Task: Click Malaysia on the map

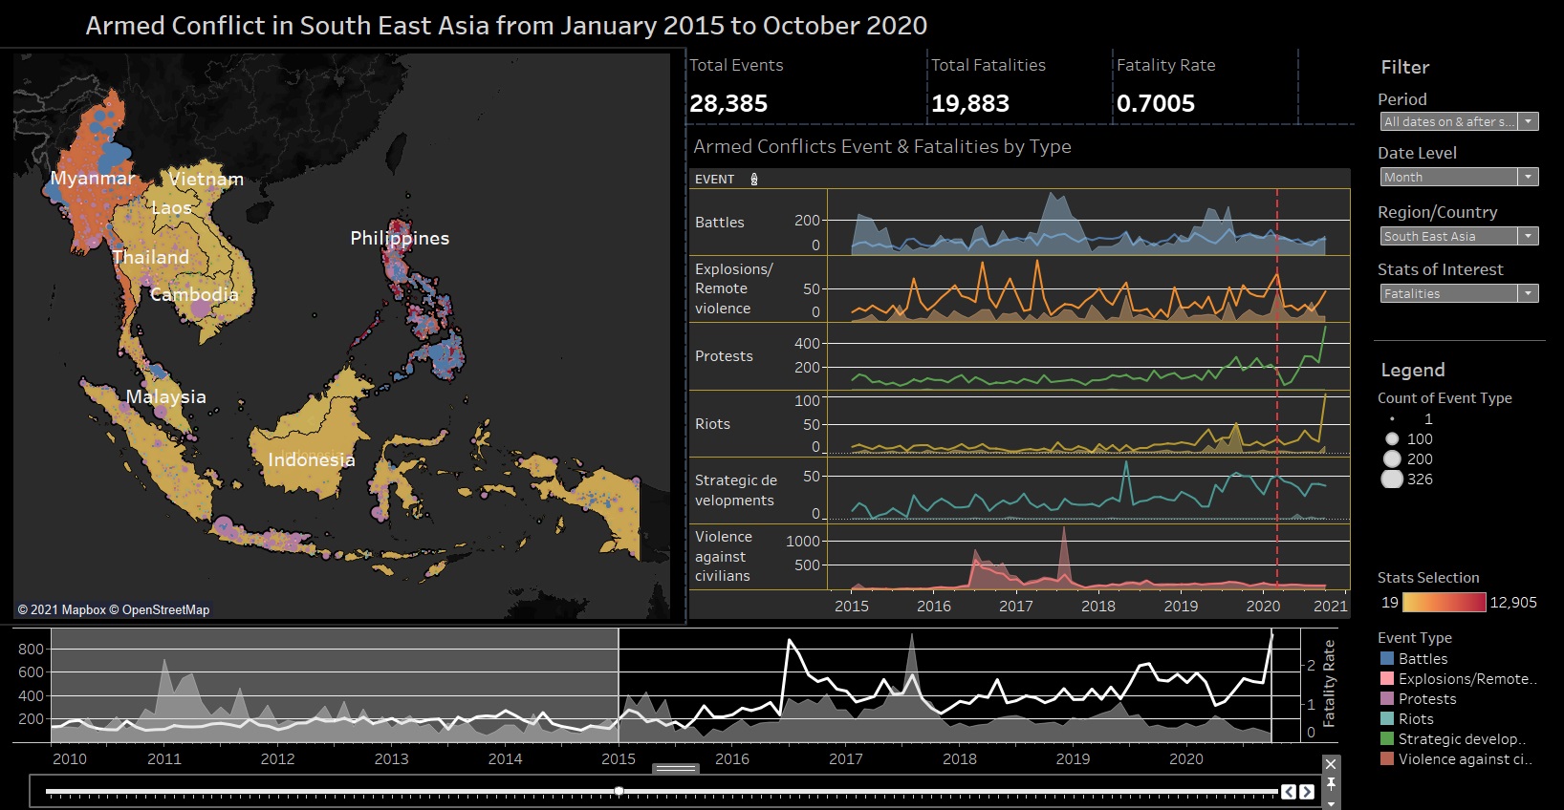Action: tap(166, 396)
